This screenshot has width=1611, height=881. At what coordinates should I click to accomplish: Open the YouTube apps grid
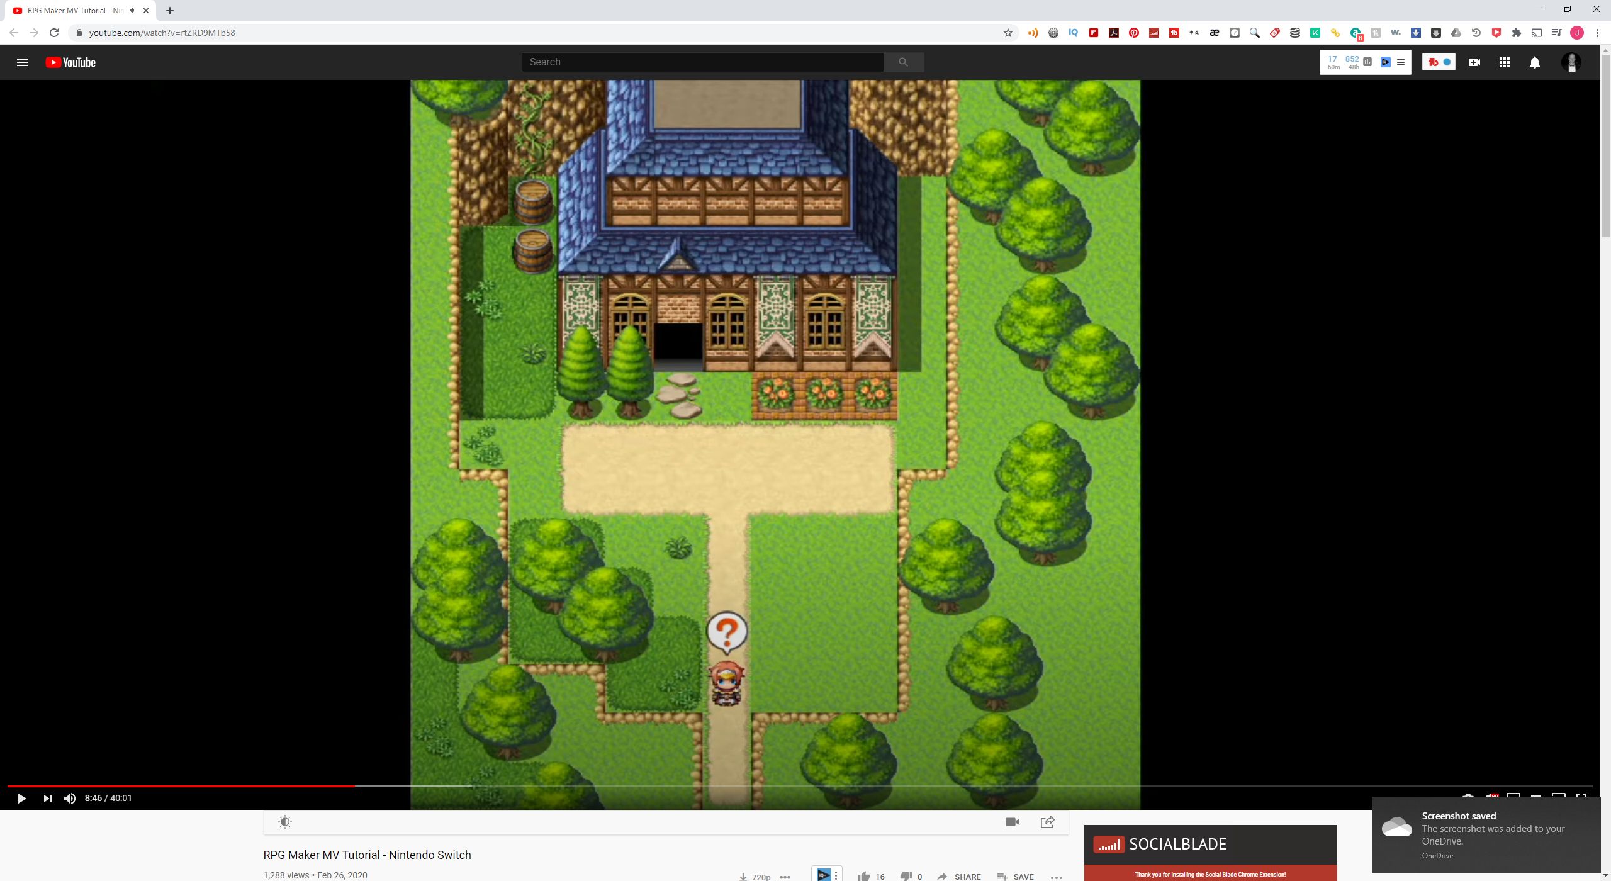click(x=1505, y=62)
